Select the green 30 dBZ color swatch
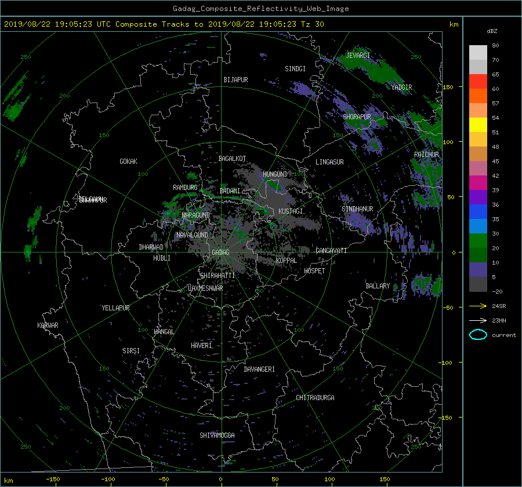The height and width of the screenshot is (487, 522). click(478, 240)
